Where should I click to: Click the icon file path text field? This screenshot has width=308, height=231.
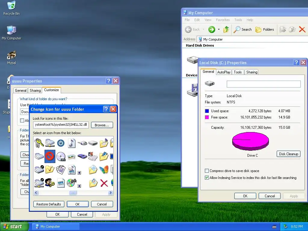pos(61,125)
